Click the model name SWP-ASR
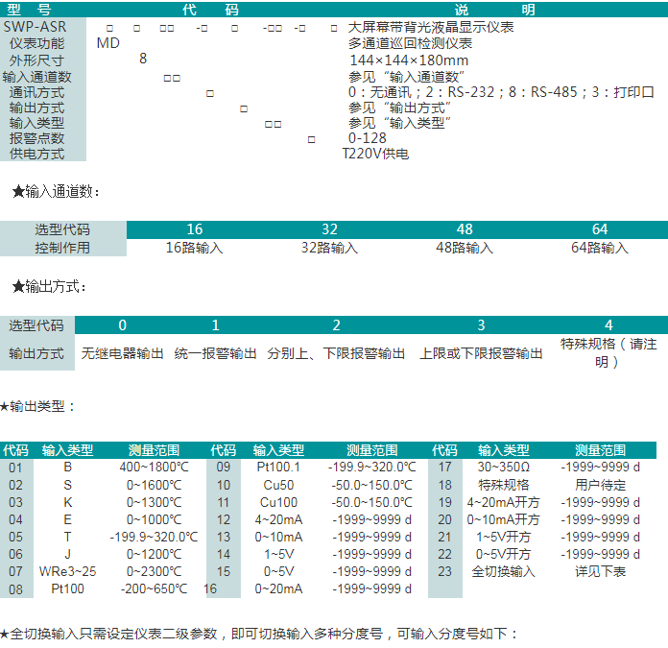The height and width of the screenshot is (648, 668). pyautogui.click(x=35, y=27)
